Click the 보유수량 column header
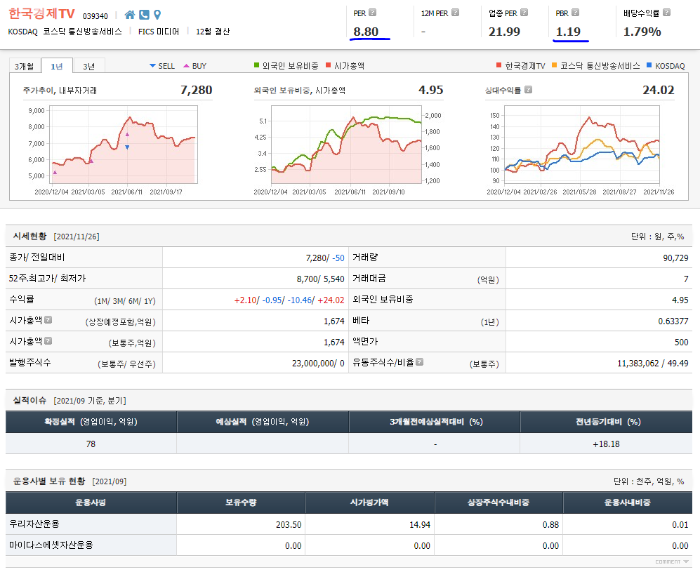 (x=241, y=503)
